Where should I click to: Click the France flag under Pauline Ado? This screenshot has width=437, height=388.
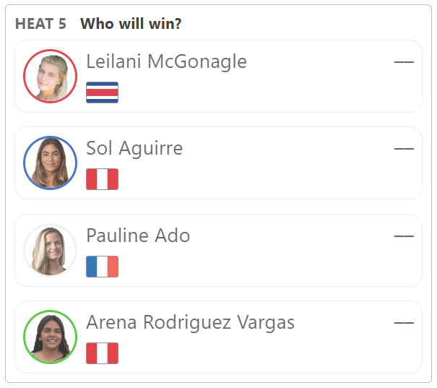(x=103, y=267)
